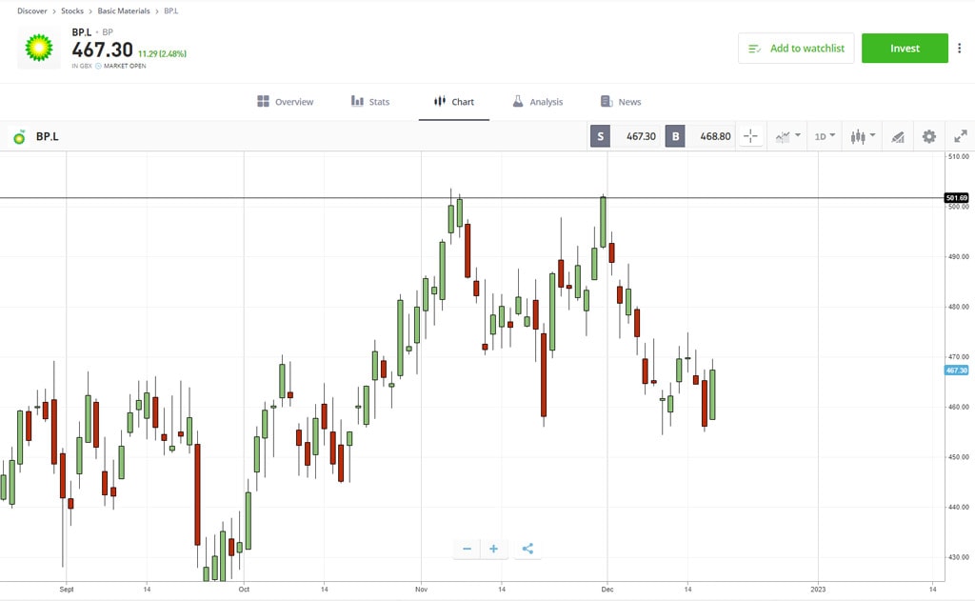Click the 11.29 (2.48%) change value

tap(162, 53)
